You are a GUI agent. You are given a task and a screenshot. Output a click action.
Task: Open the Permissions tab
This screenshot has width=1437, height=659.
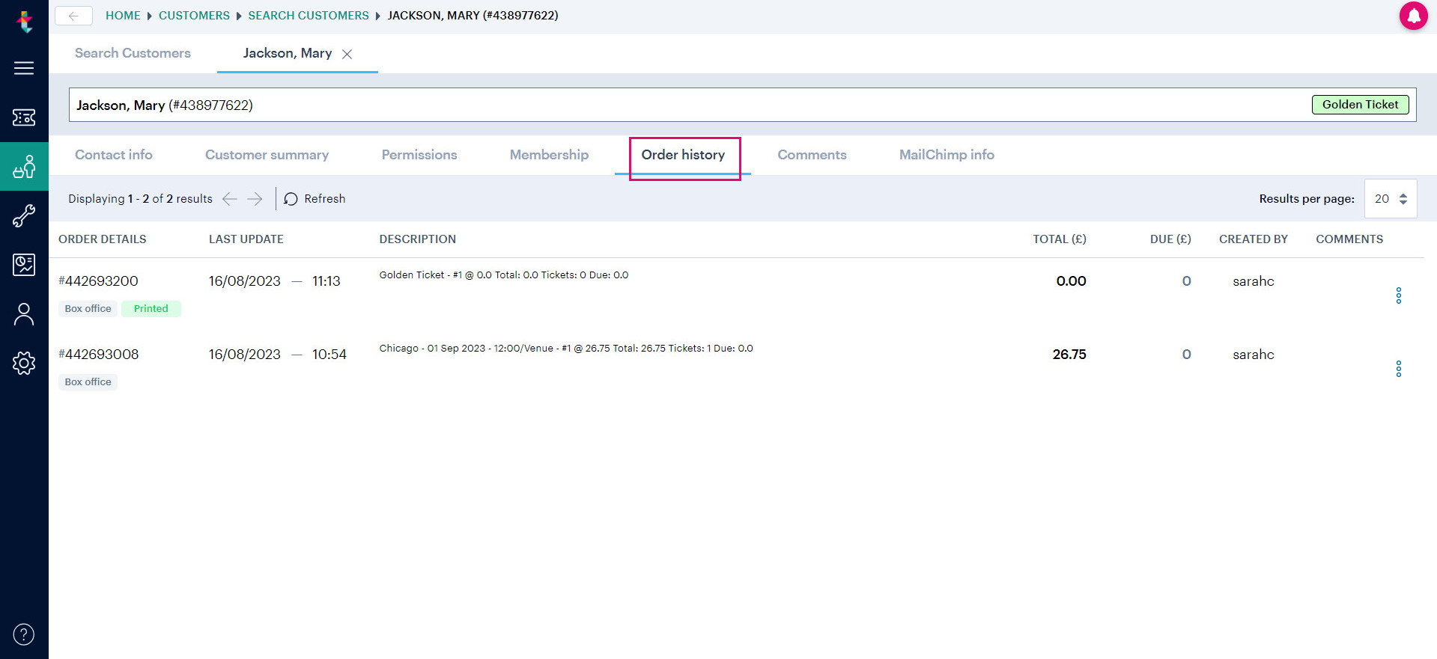click(419, 155)
